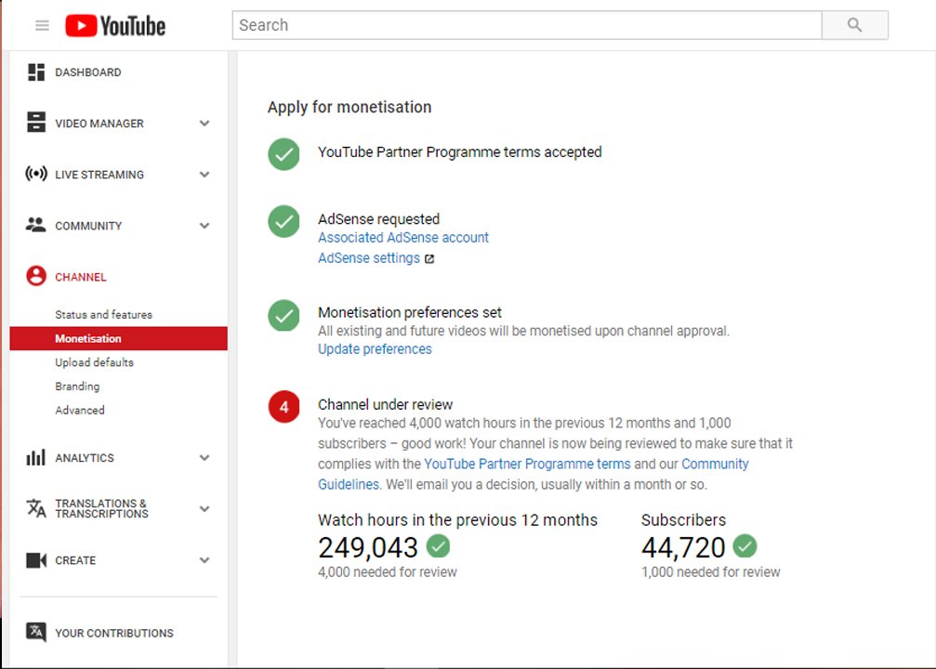
Task: Click the green tick beside AdSense requested
Action: [x=283, y=221]
